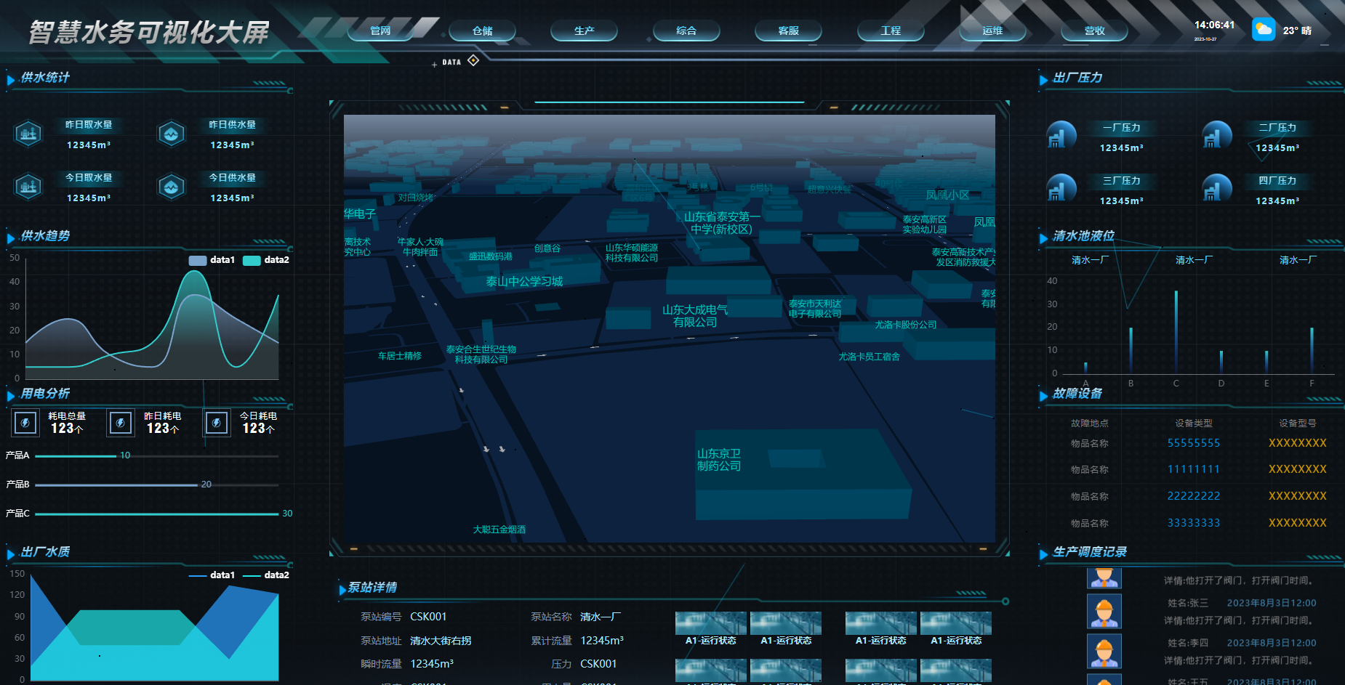Toggle data1 legend in 供水趋势 chart
Screen dimensions: 1345x685
coord(212,260)
